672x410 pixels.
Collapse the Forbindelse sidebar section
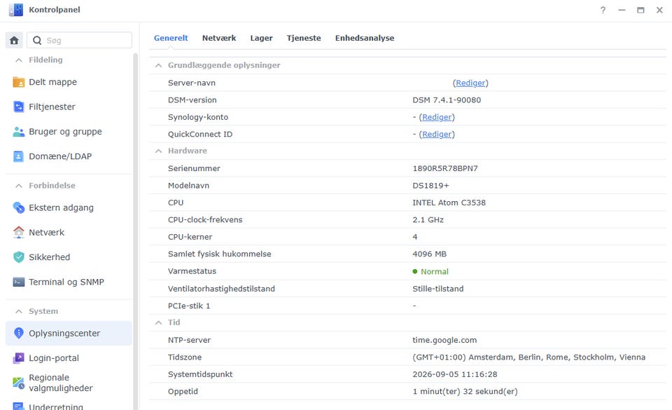pyautogui.click(x=18, y=186)
